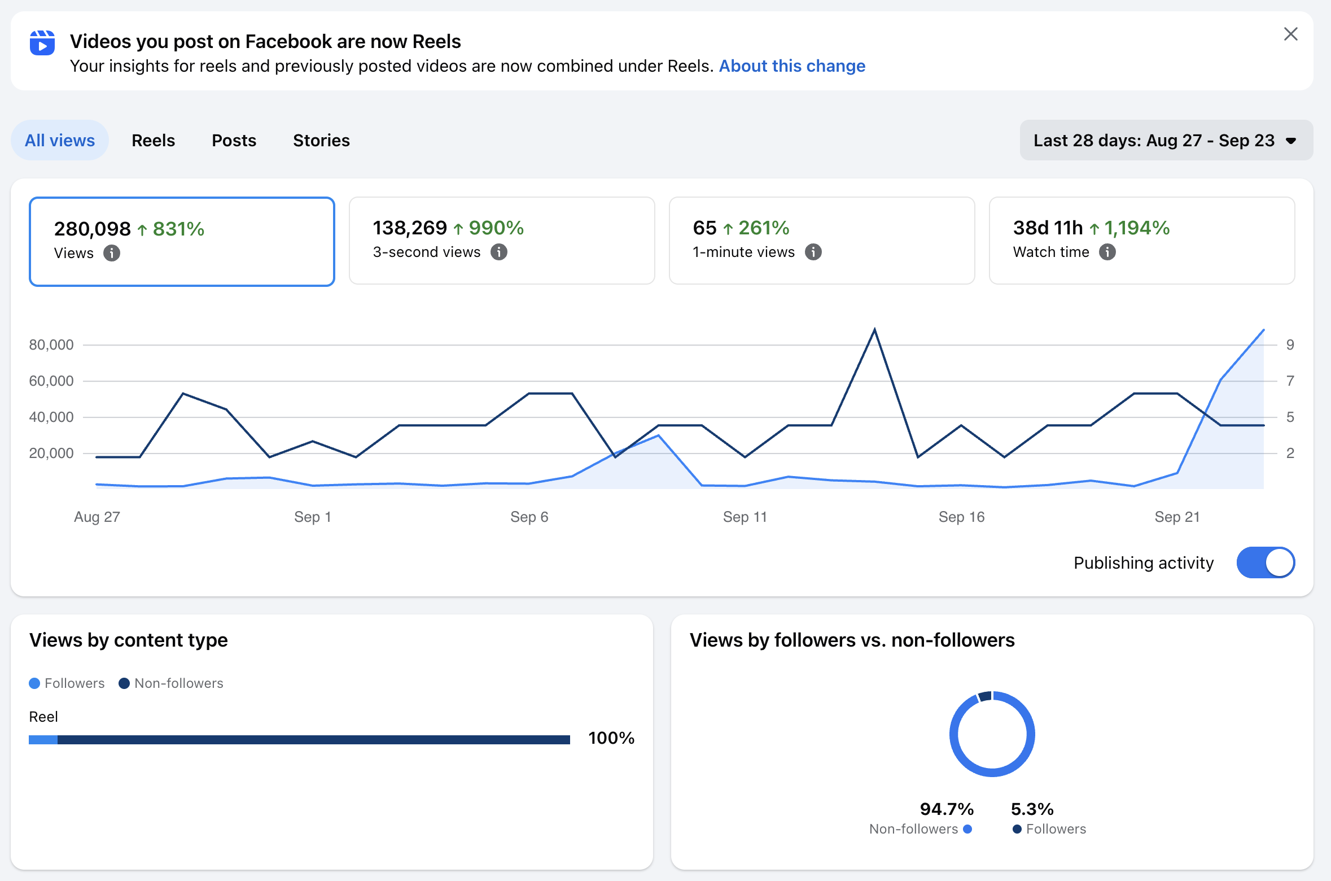This screenshot has width=1331, height=881.
Task: Click the Sep 11 axis label
Action: pyautogui.click(x=745, y=517)
